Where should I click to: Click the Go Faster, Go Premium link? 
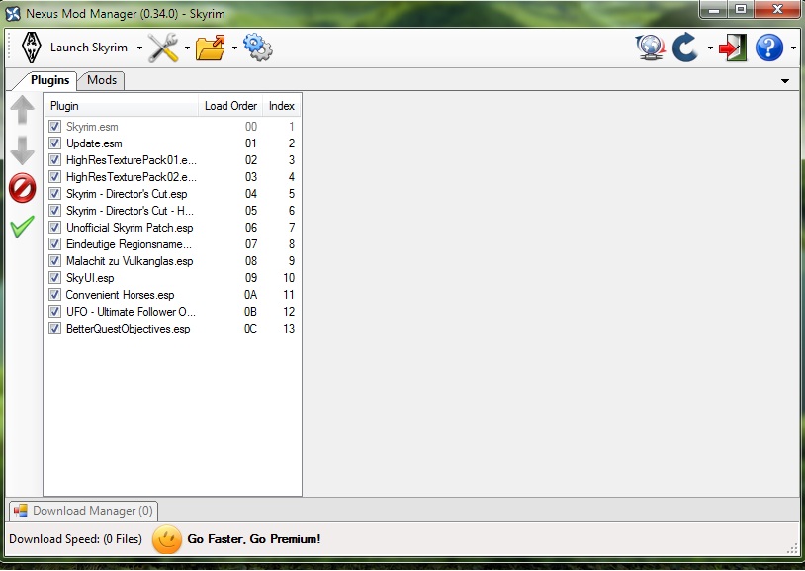coord(253,539)
